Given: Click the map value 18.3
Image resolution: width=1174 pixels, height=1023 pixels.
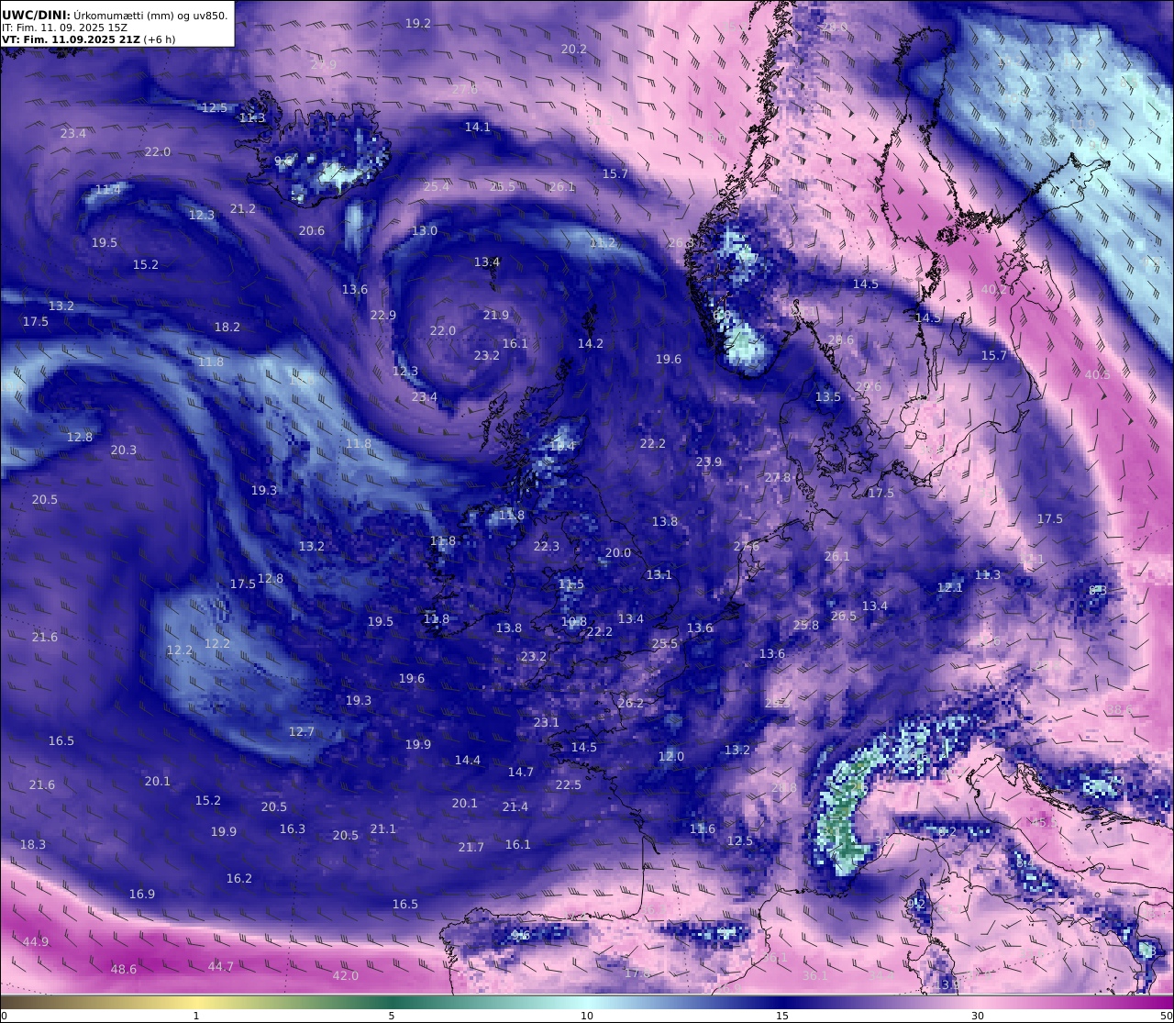Looking at the screenshot, I should point(33,844).
